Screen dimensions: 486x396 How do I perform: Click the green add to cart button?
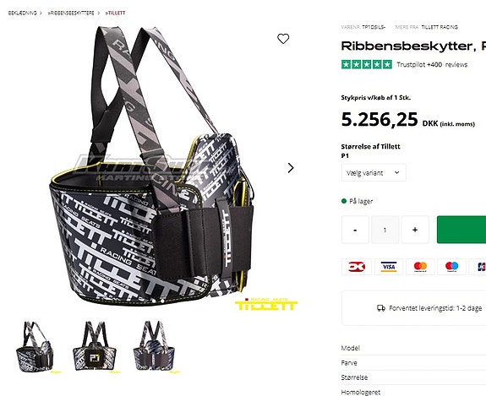tap(461, 230)
